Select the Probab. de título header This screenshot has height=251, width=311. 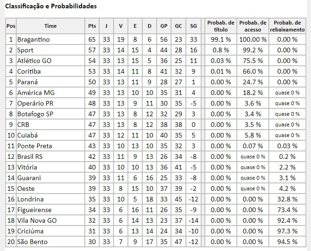click(221, 26)
